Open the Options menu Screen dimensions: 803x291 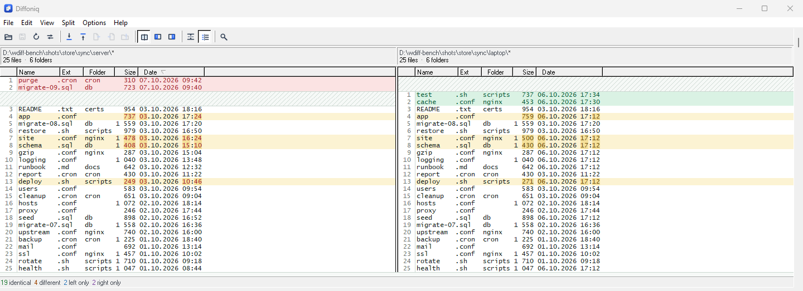click(x=94, y=23)
